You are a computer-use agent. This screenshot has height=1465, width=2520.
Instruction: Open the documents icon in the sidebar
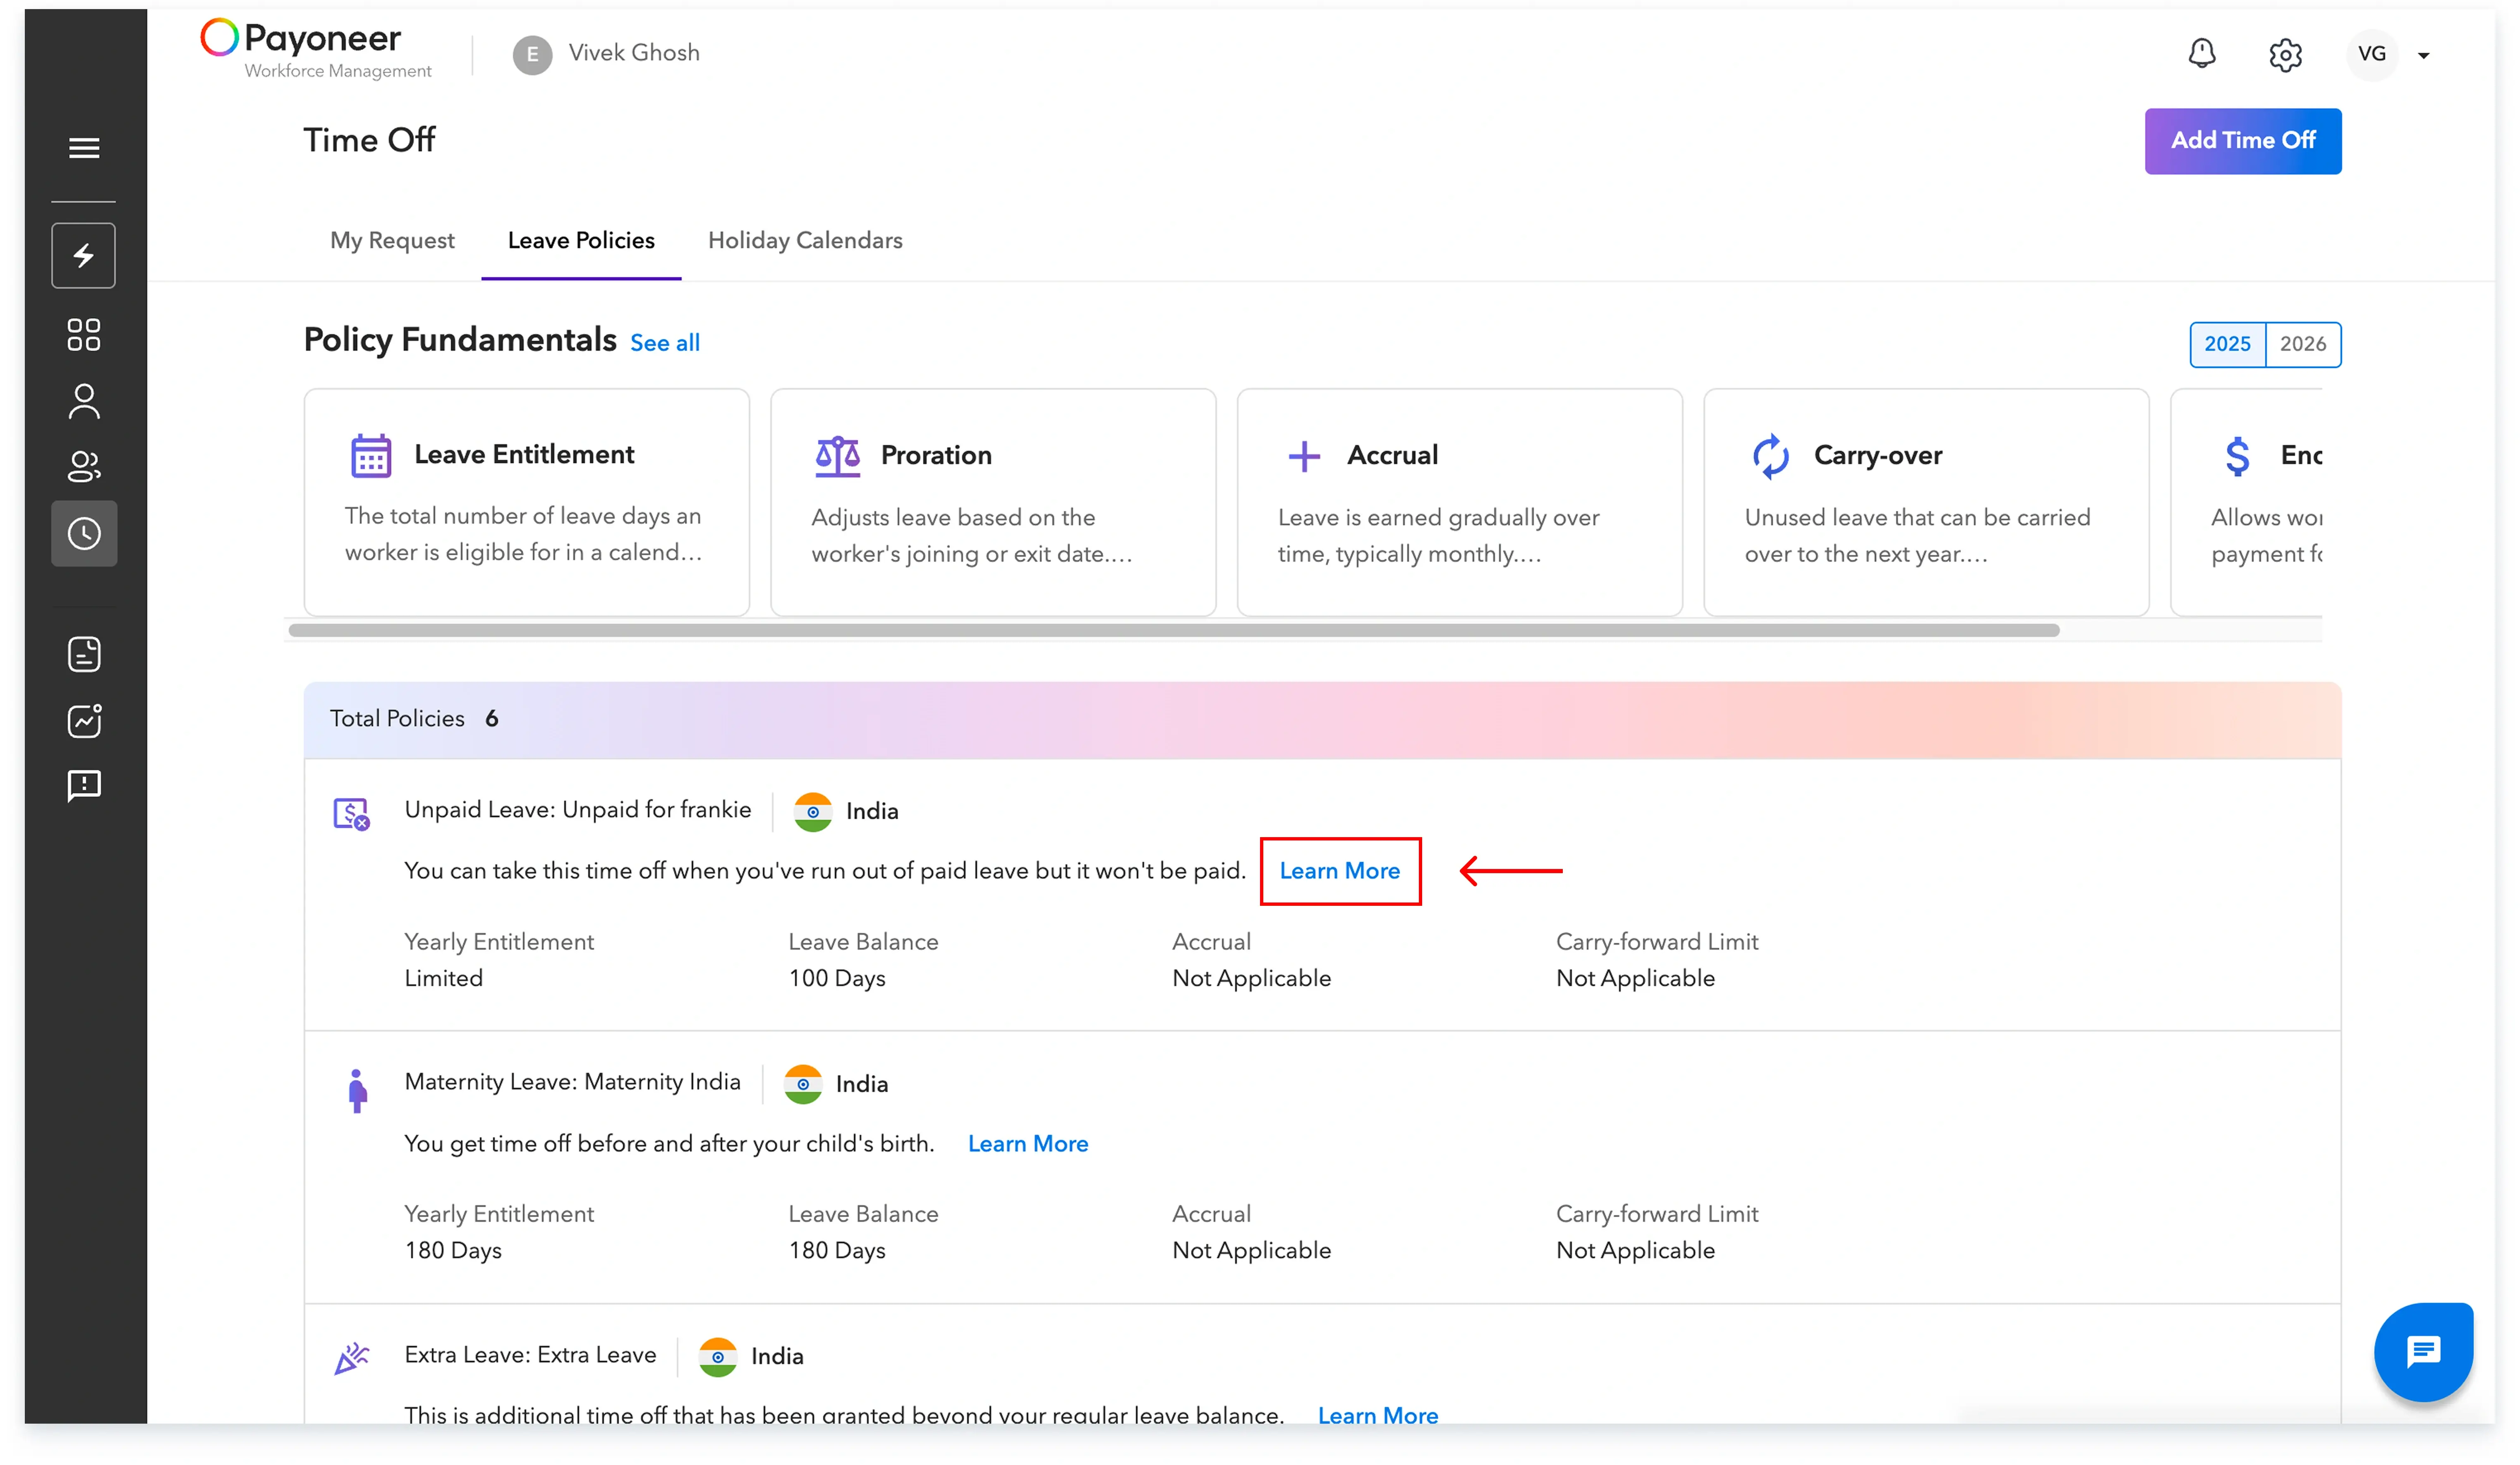coord(84,655)
